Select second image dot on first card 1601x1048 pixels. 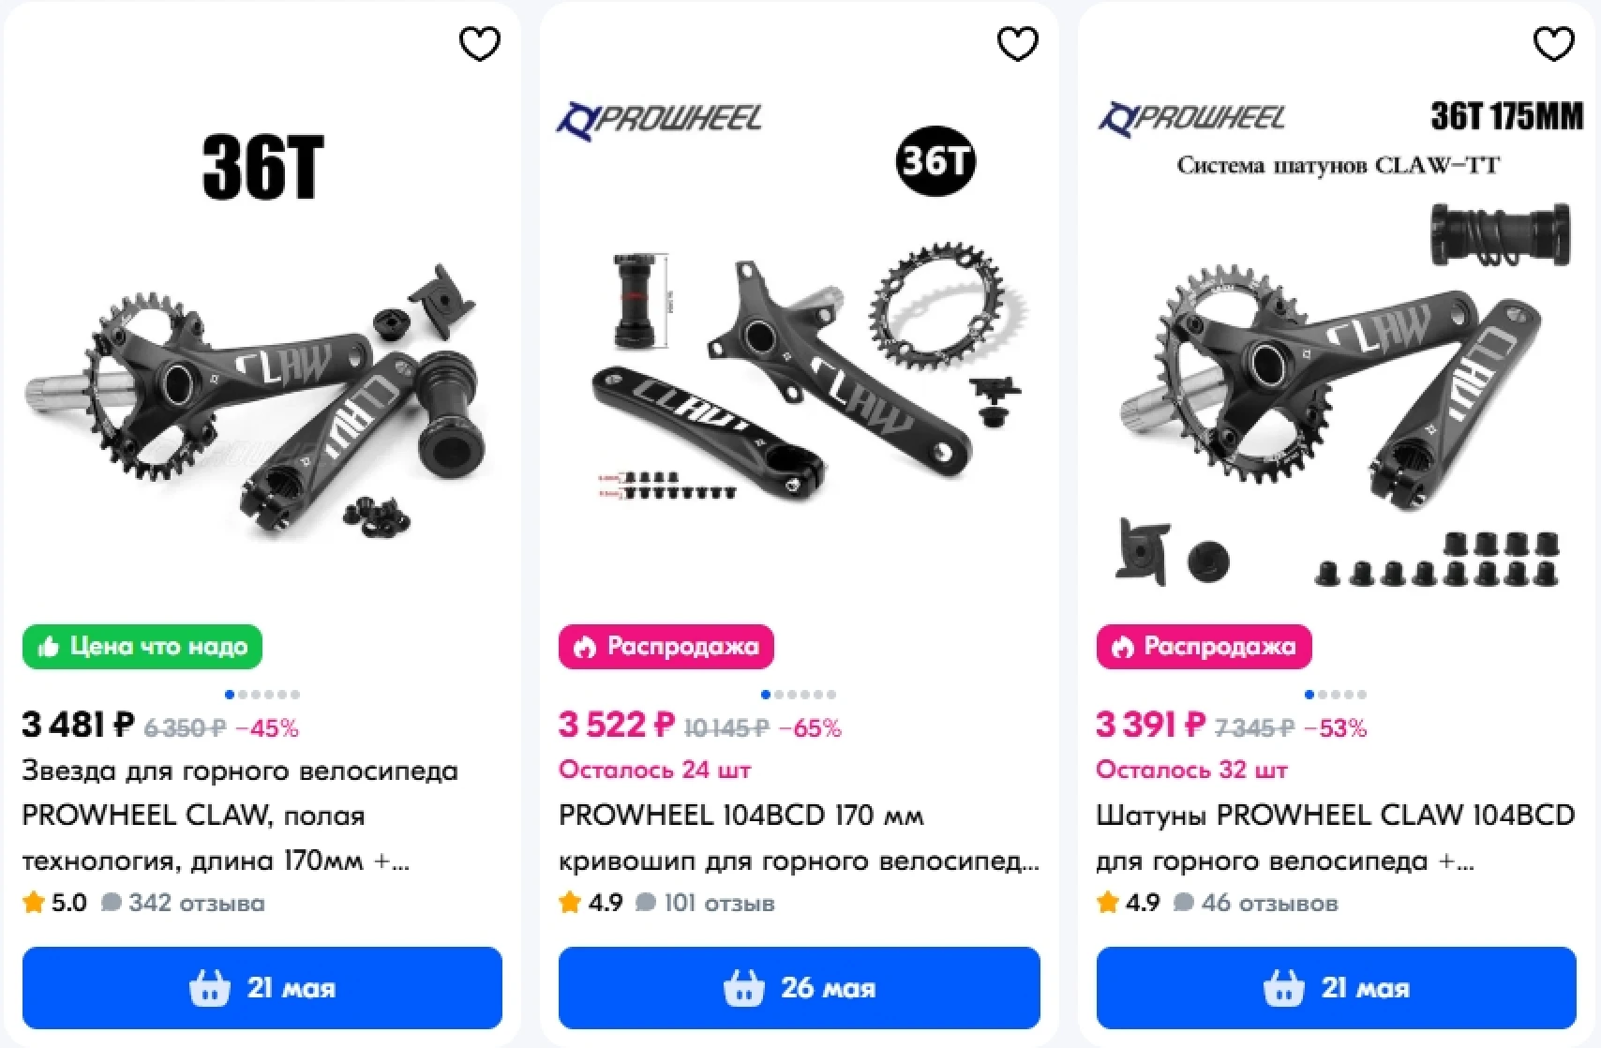243,695
